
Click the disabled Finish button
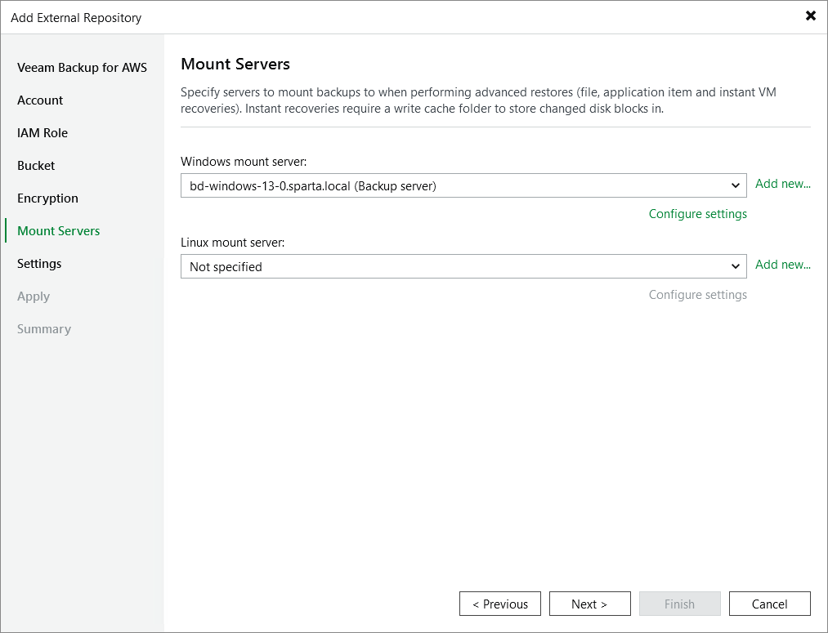(679, 604)
